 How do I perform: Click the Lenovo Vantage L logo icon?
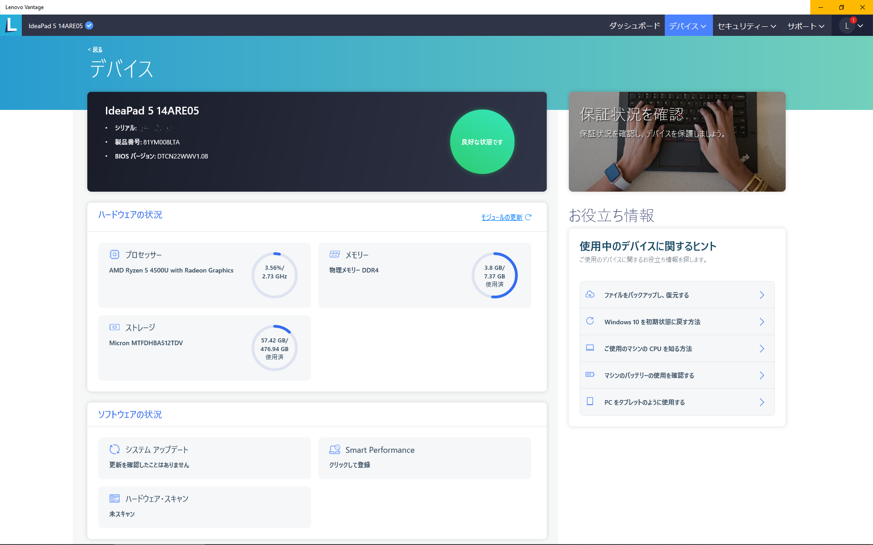click(x=11, y=25)
